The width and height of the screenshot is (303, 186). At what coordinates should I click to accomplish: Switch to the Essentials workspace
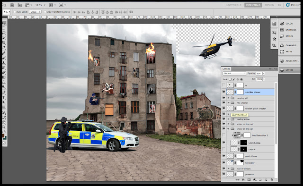coord(253,5)
